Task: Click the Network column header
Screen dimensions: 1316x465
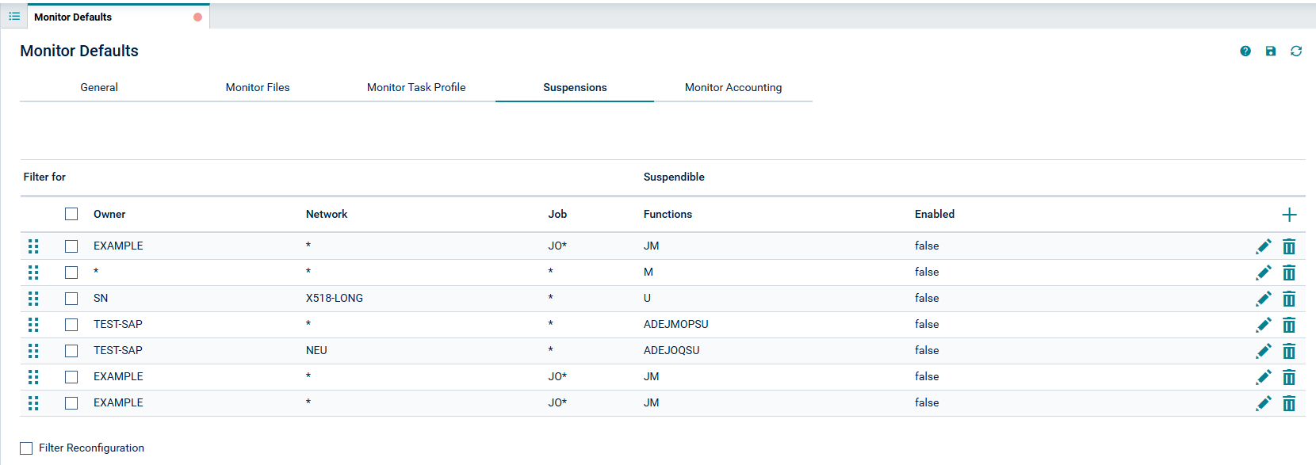Action: coord(327,214)
